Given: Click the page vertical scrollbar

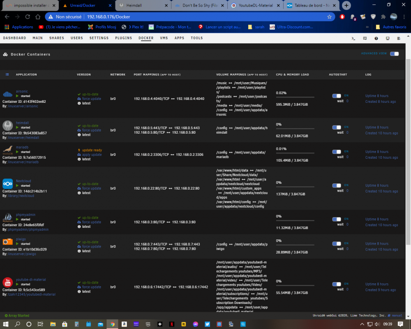Looking at the screenshot, I should [408, 152].
